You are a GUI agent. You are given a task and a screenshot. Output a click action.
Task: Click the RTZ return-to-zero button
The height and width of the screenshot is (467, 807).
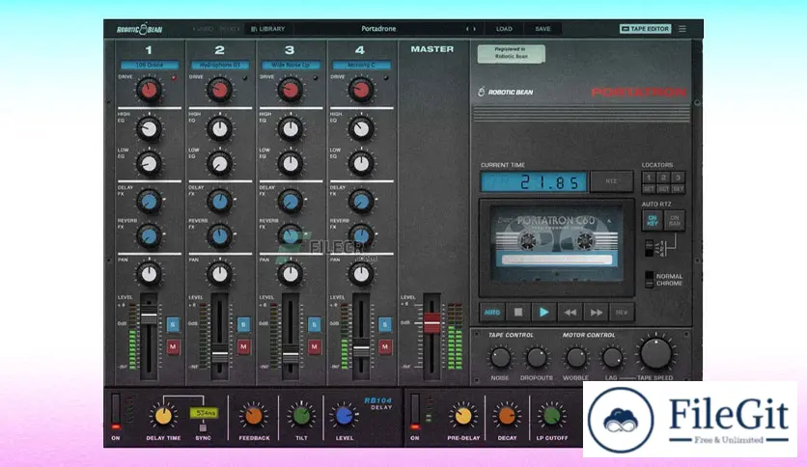point(611,181)
